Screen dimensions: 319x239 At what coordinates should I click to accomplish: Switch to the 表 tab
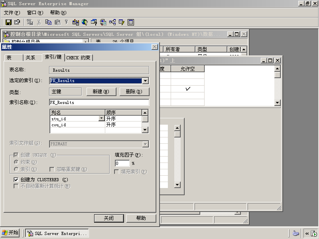[x=14, y=58]
